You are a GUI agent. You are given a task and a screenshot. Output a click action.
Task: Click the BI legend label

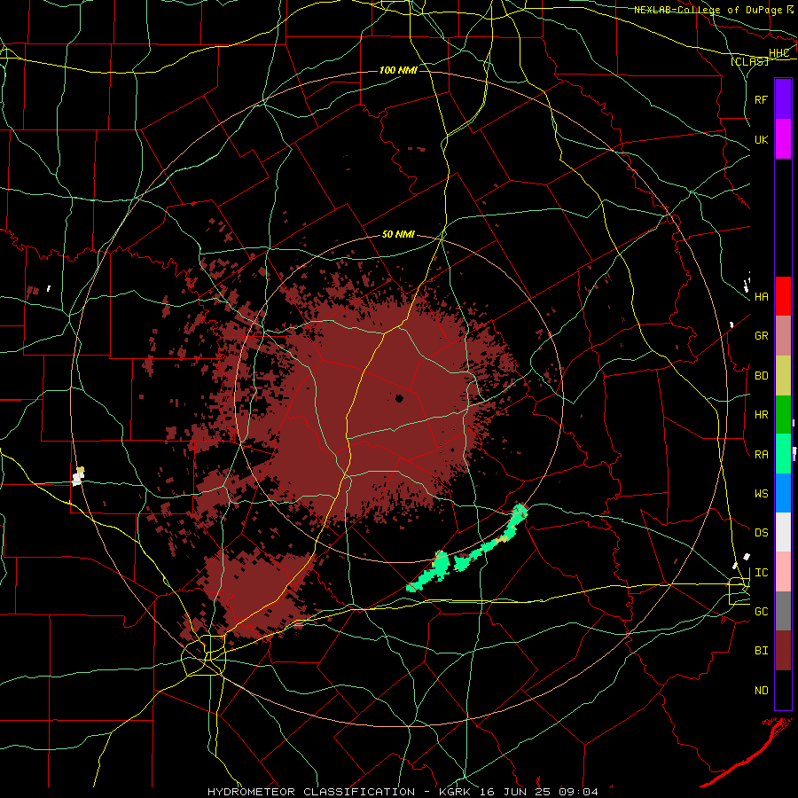pyautogui.click(x=761, y=651)
